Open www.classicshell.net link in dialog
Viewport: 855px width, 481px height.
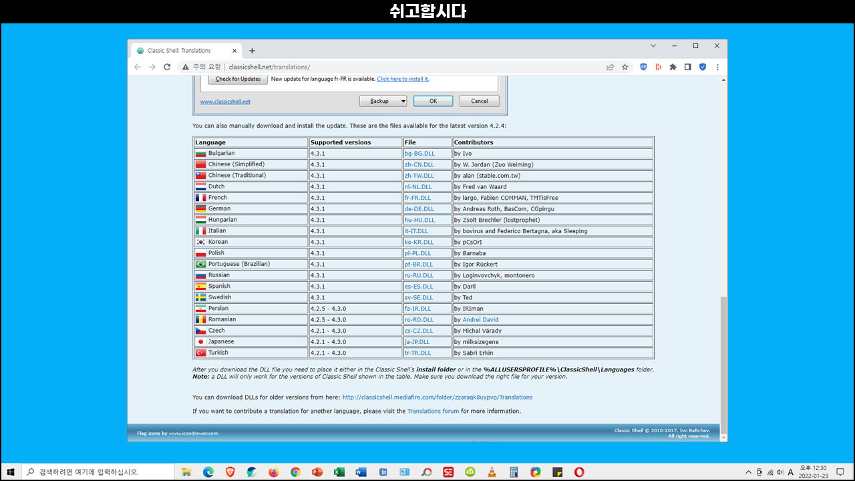[225, 102]
